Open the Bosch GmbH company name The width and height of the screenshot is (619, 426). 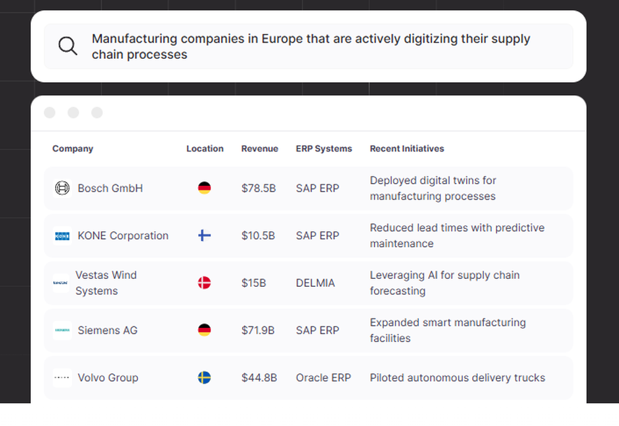click(x=110, y=188)
